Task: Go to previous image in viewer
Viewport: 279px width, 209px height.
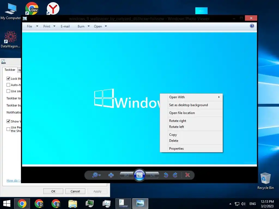Action: (x=126, y=175)
